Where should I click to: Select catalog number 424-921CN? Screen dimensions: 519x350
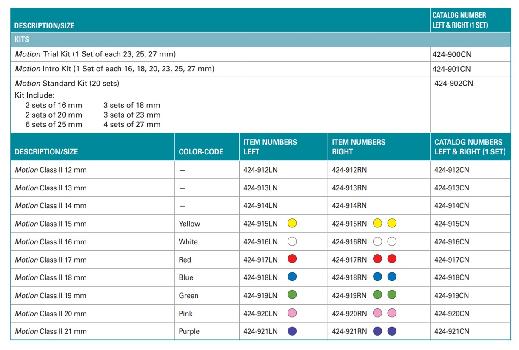click(452, 331)
